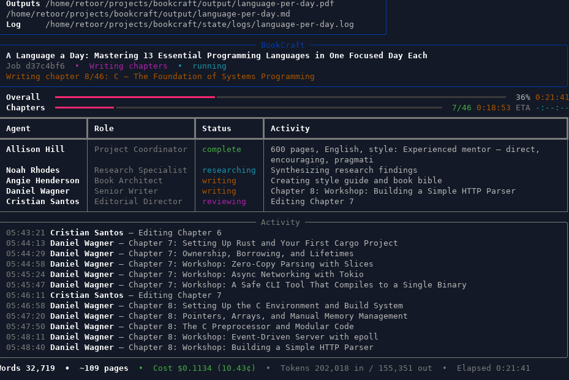Screen dimensions: 569x380
Task: Click the 'Elapsed 0:21:41' footer stat
Action: [493, 368]
